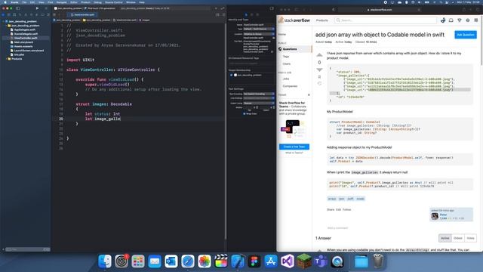Screen dimensions: 483x272
Task: Open Photos from the Dock
Action: pos(205,261)
